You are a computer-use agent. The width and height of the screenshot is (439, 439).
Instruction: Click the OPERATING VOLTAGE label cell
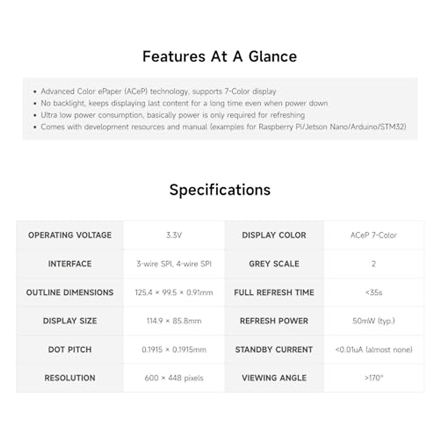[70, 235]
